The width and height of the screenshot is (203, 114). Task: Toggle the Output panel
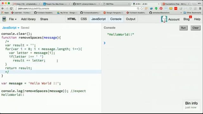131,19
